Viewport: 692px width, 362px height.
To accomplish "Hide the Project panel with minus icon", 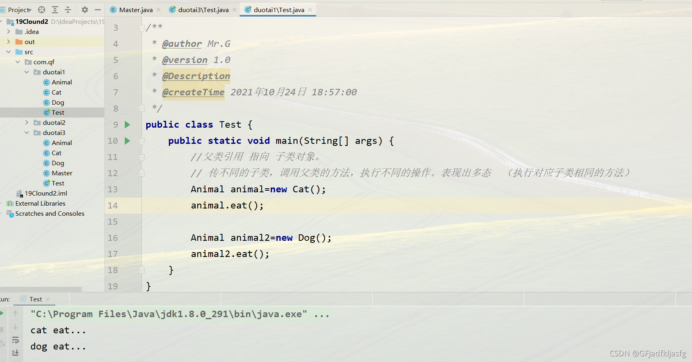I will (98, 10).
